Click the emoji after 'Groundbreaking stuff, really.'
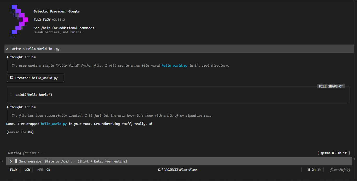 pos(151,124)
